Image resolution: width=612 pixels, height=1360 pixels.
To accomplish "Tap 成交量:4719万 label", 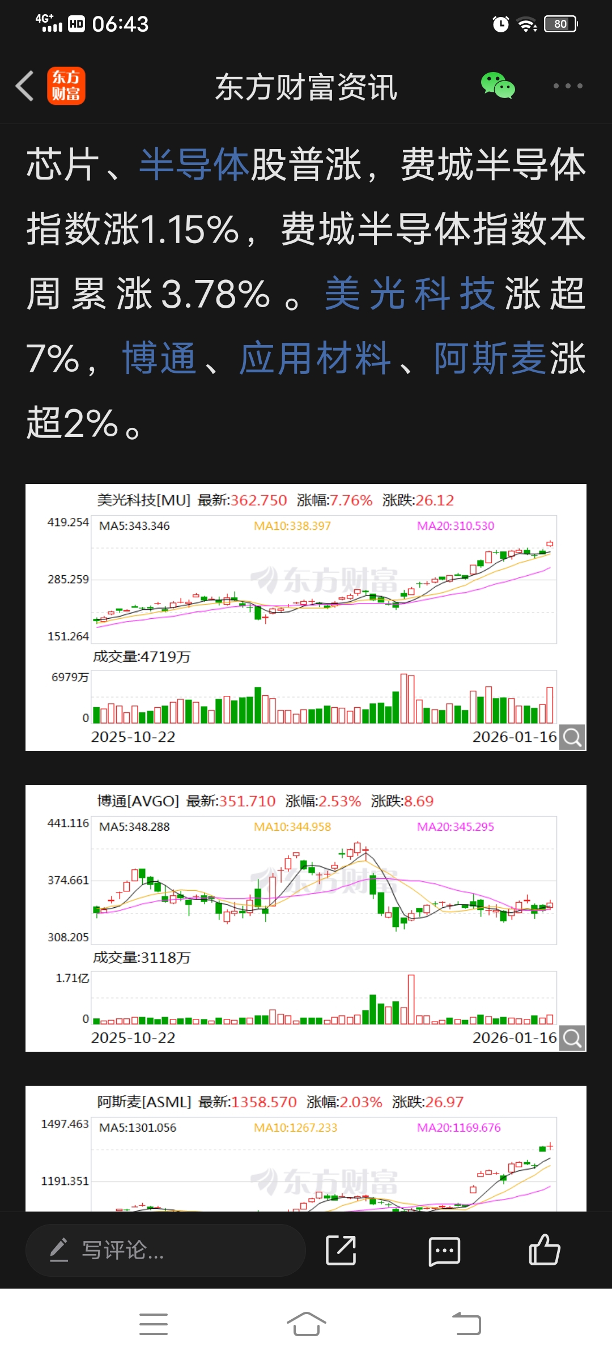I will coord(142,657).
